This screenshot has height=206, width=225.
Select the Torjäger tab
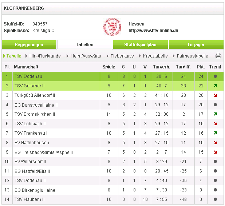[196, 45]
